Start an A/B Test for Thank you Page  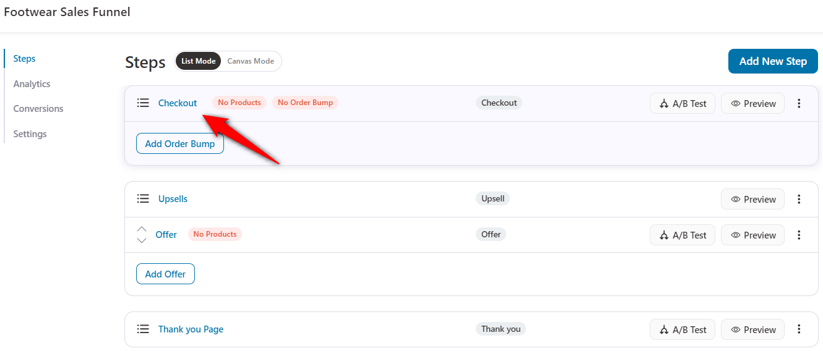[x=683, y=329]
